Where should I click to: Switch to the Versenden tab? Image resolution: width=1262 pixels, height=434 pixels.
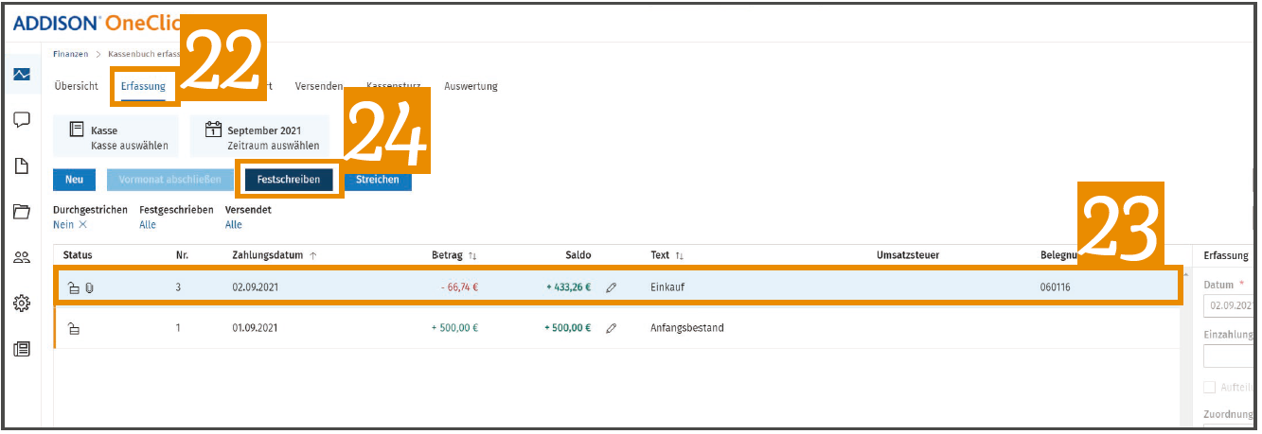coord(319,86)
